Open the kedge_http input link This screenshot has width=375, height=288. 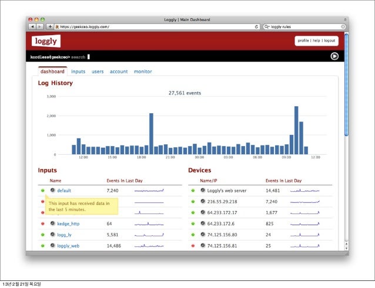coord(68,223)
